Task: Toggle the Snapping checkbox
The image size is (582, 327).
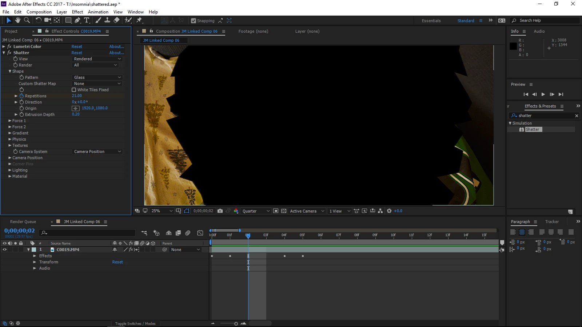Action: 194,21
